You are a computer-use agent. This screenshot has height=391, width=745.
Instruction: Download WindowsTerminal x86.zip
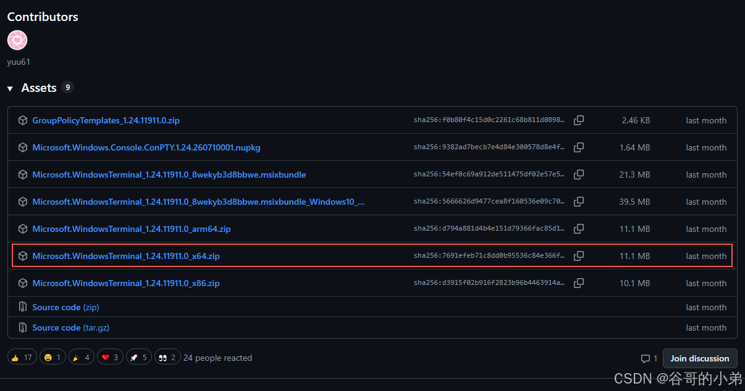coord(126,283)
